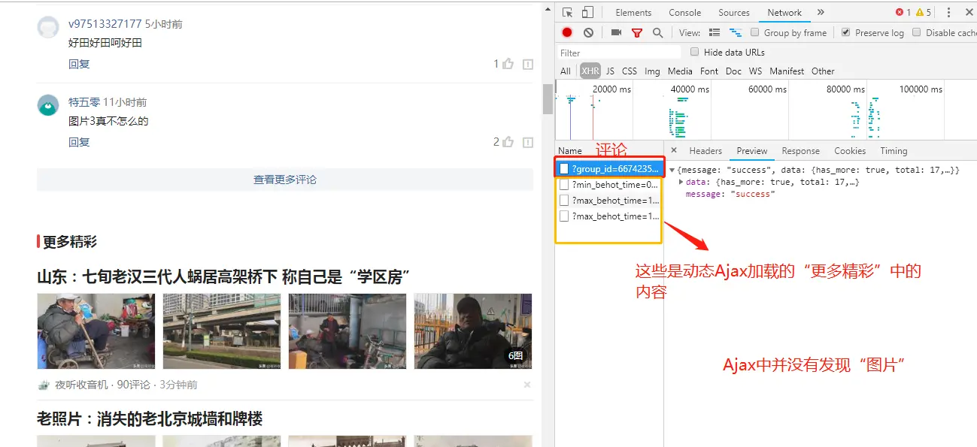Open the Cookies tab of request

point(850,151)
